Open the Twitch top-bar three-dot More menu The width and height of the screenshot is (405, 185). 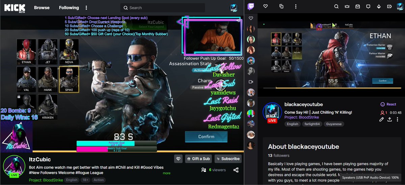coord(296,6)
